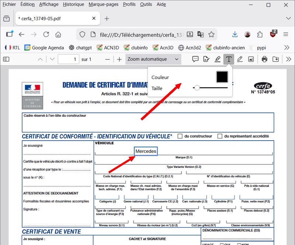Open the comment annotation tool
295x245 pixels.
[x=195, y=59]
